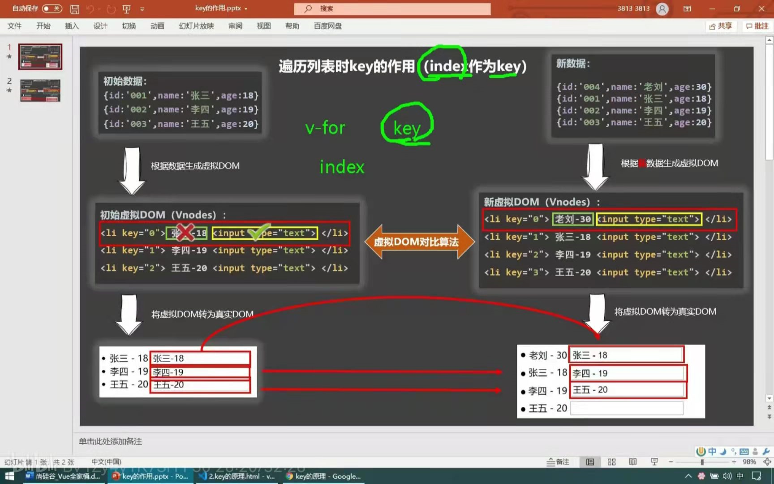Viewport: 774px width, 484px height.
Task: Click the 共享 (Share) button
Action: (721, 26)
